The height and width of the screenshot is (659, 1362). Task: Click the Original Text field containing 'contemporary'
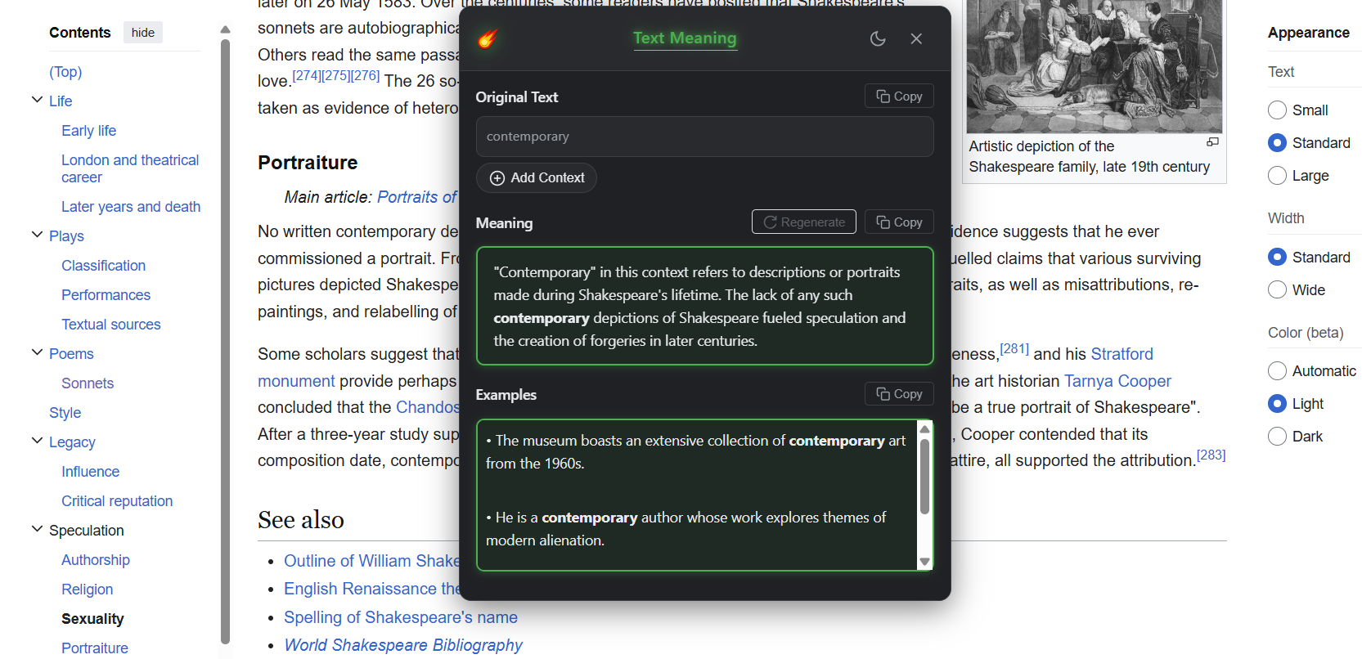click(704, 137)
